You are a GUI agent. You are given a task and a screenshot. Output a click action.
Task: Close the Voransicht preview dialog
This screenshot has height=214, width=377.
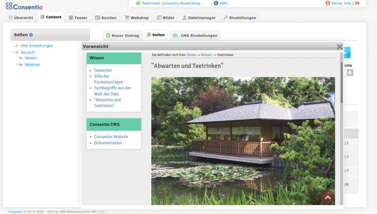(x=339, y=46)
